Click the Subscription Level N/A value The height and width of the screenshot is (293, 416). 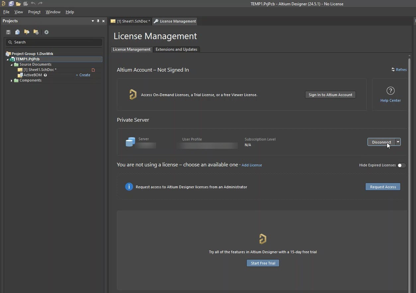[248, 145]
